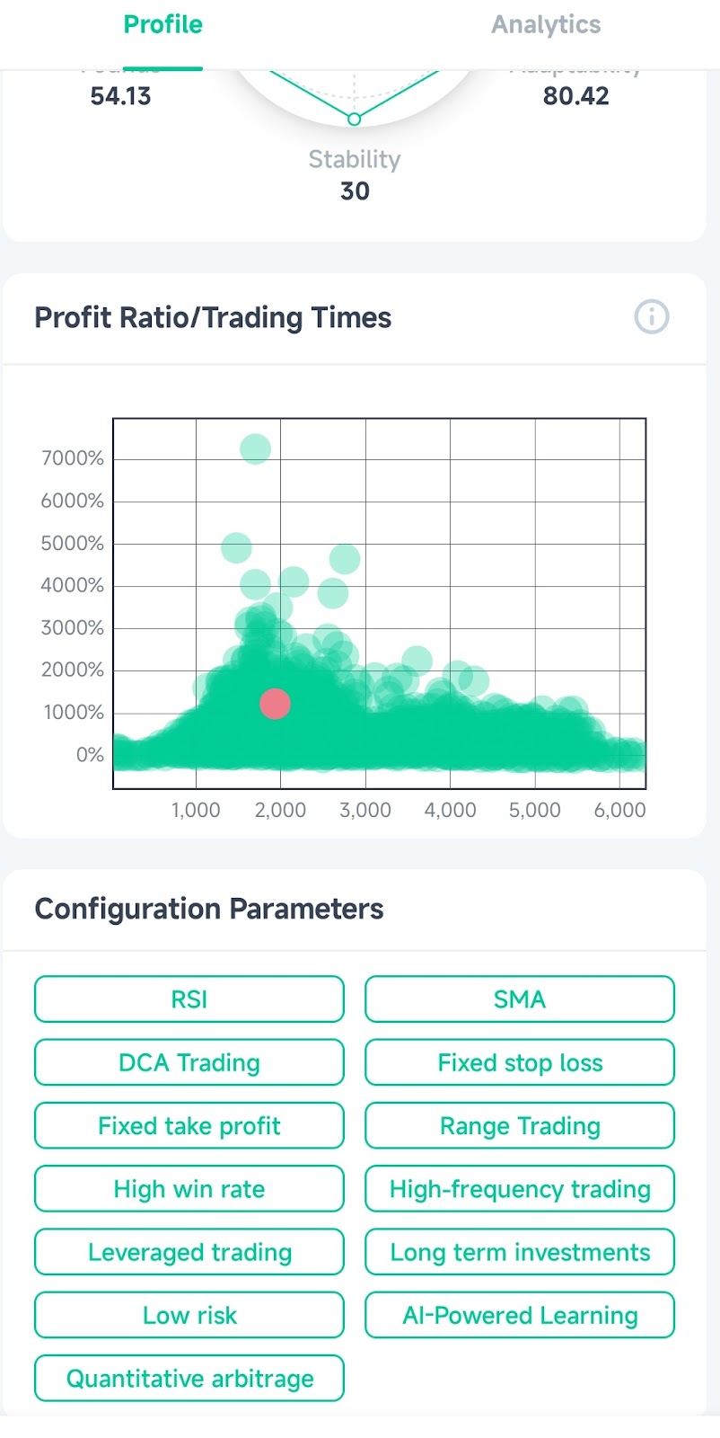720x1438 pixels.
Task: Click the RSI parameter tag
Action: tap(189, 999)
